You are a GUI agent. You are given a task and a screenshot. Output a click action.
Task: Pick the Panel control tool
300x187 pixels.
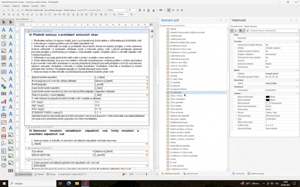click(x=4, y=58)
